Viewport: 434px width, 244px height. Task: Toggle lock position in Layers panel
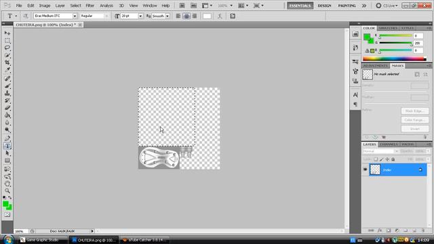(x=387, y=159)
